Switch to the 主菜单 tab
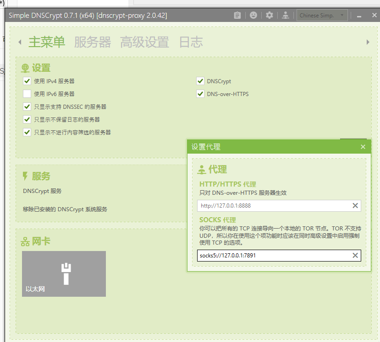This screenshot has width=380, height=342. (47, 42)
